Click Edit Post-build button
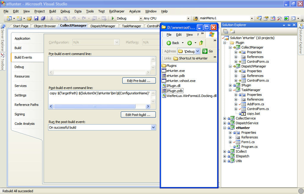This screenshot has height=194, width=304. point(138,115)
